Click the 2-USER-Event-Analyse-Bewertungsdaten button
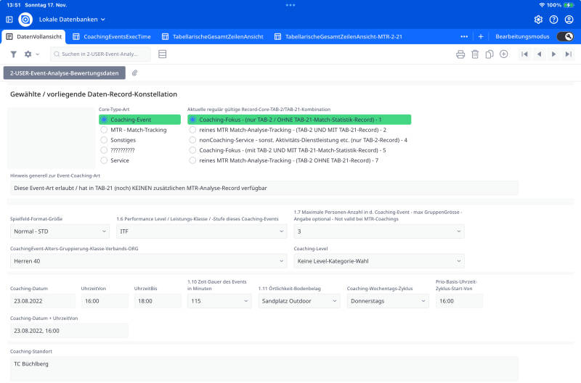The image size is (581, 383). pos(65,73)
